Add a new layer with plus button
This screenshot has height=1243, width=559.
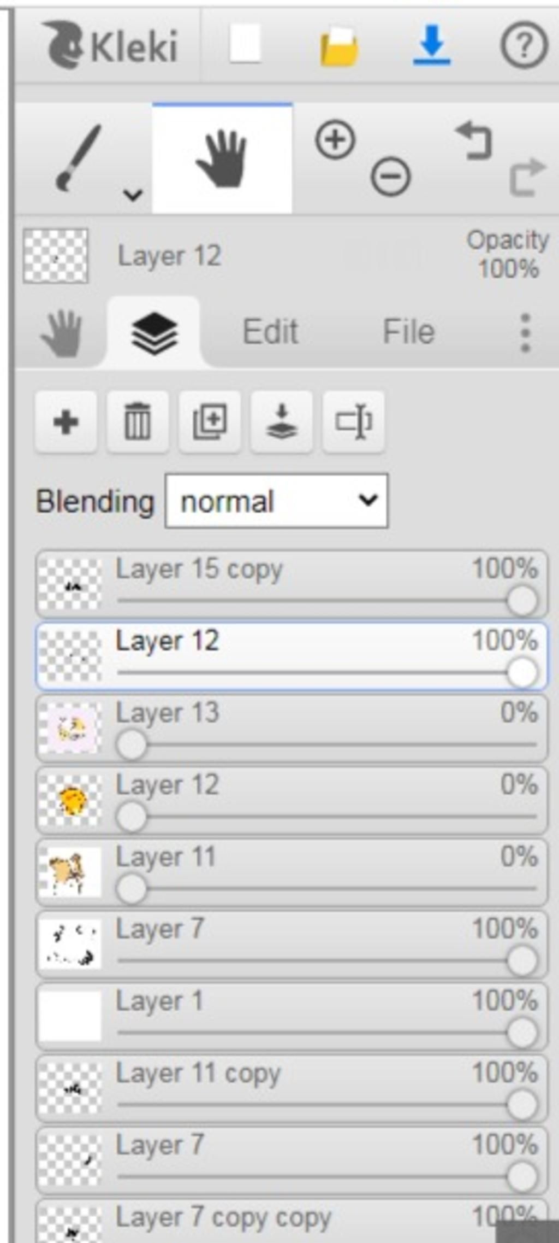point(66,422)
